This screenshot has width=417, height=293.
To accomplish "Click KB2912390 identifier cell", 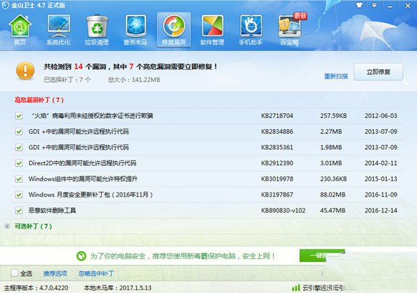I will pos(277,163).
